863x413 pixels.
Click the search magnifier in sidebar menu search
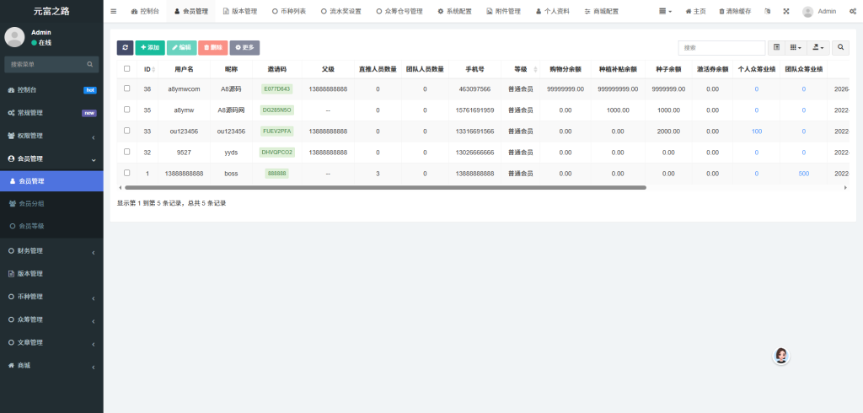click(89, 64)
